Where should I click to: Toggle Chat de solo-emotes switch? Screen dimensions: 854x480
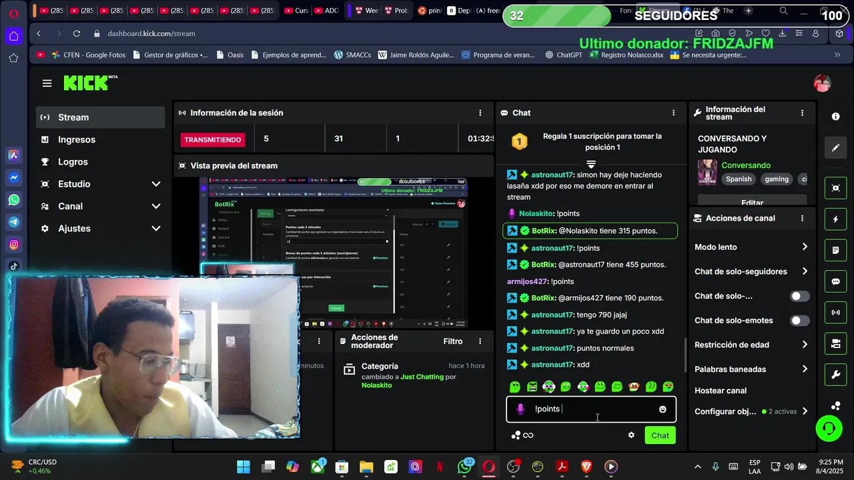(799, 321)
